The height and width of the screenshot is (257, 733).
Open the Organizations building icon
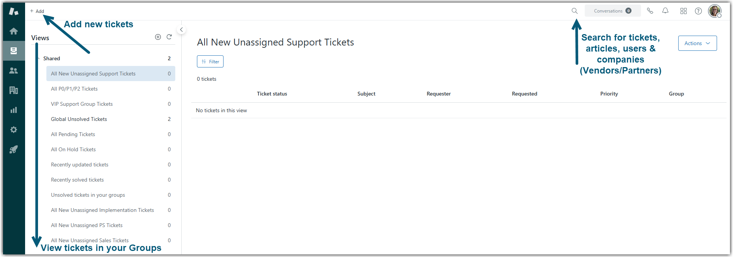[x=14, y=90]
